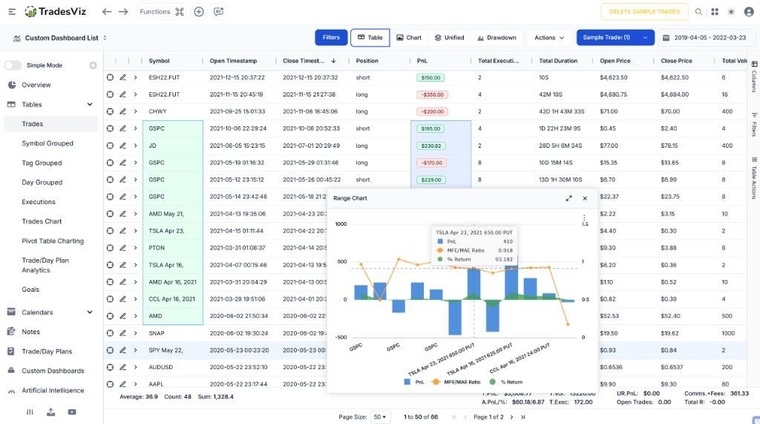Screen dimensions: 760x424
Task: Open the Functions command search box
Action: point(161,12)
